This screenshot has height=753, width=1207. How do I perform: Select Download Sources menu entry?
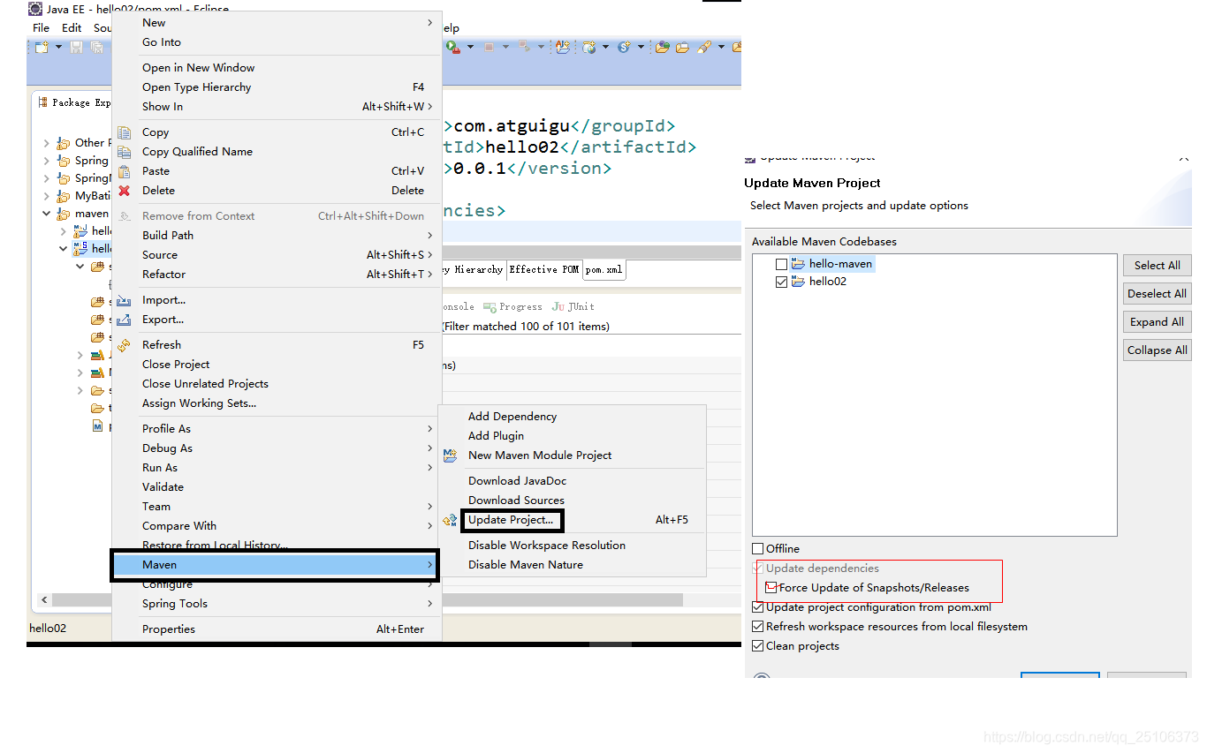click(516, 501)
